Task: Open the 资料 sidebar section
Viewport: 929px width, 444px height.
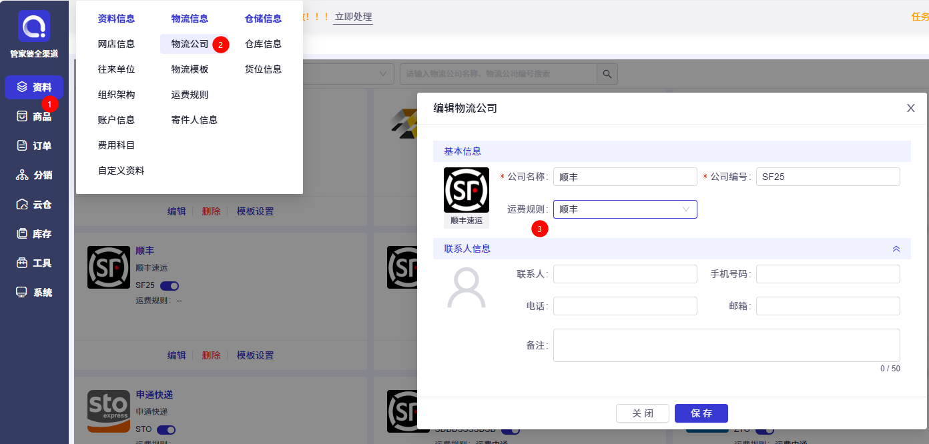Action: pyautogui.click(x=34, y=87)
